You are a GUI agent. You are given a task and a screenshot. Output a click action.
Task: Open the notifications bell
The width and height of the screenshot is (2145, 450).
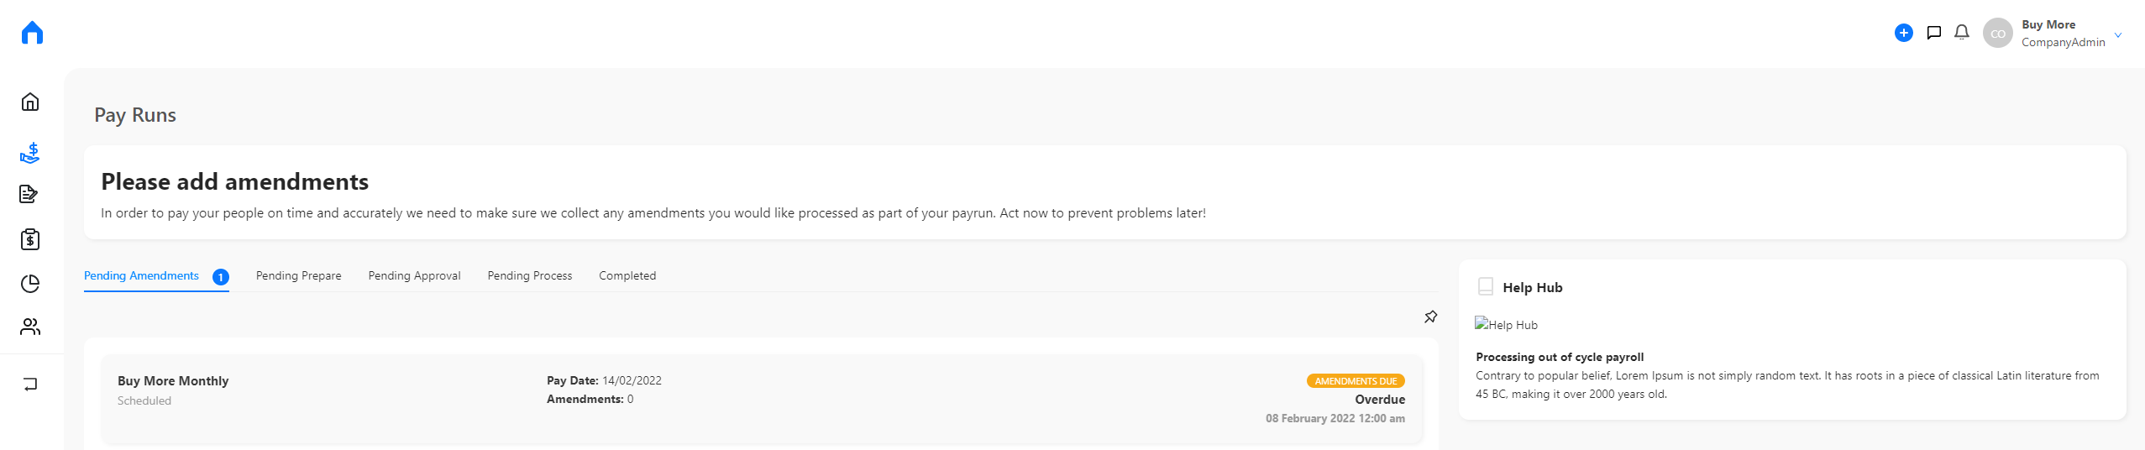(x=1962, y=33)
